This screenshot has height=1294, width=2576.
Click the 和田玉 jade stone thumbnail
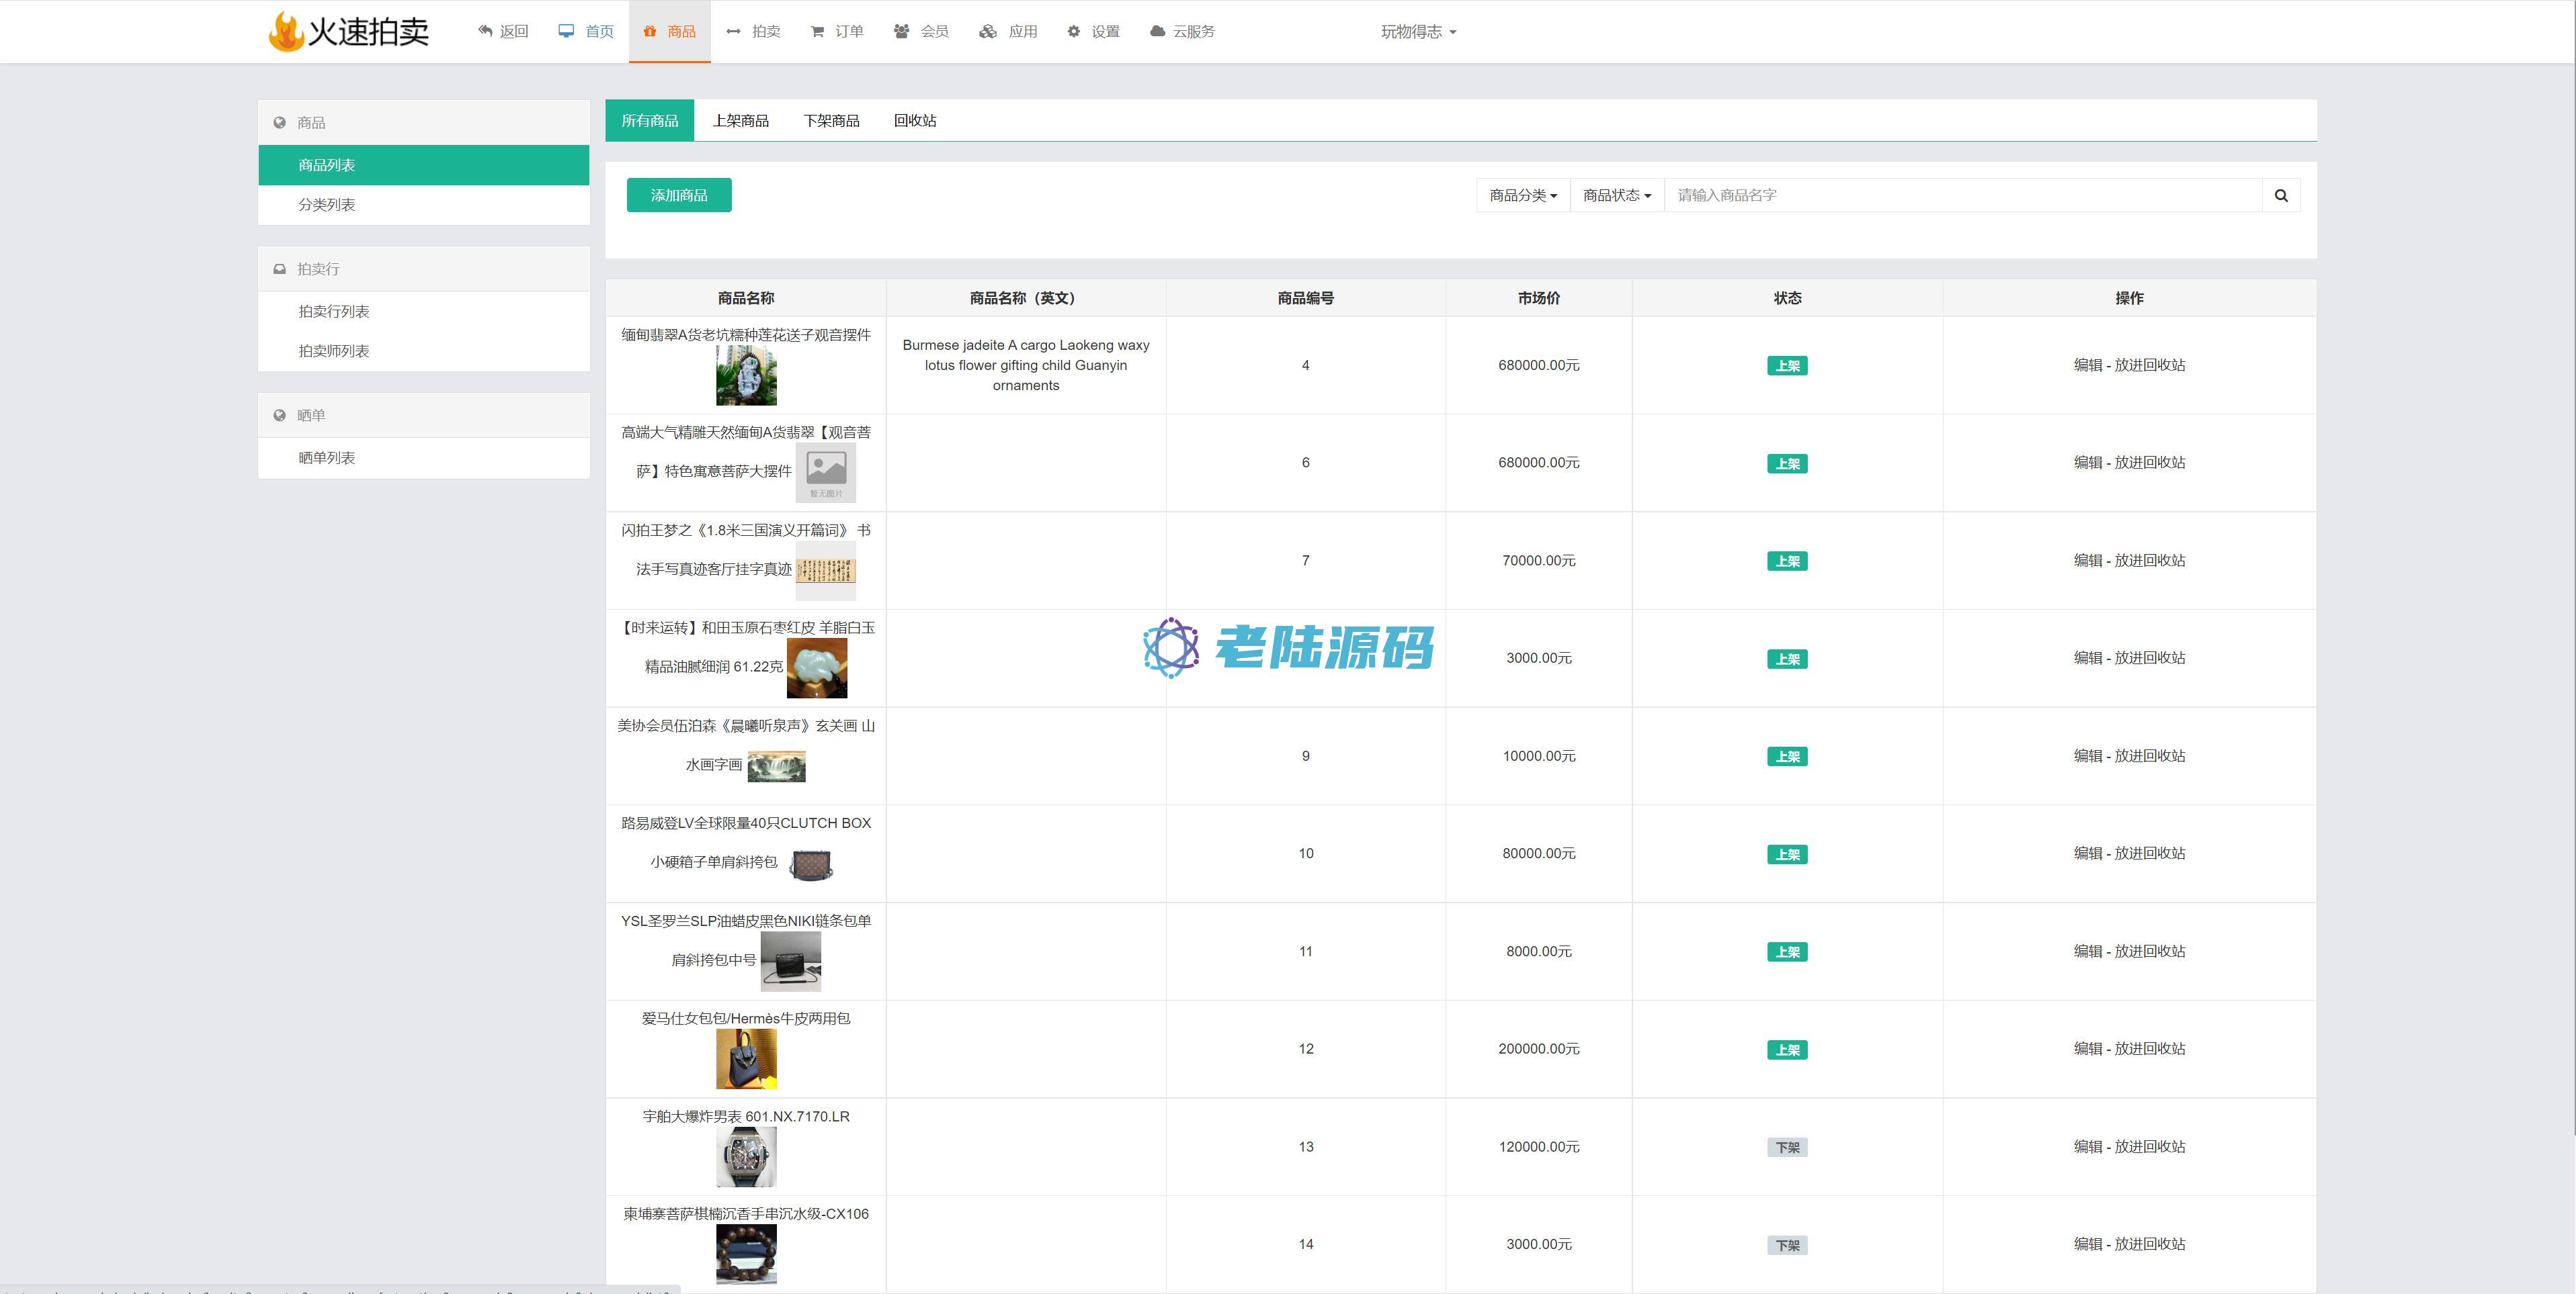pyautogui.click(x=817, y=667)
